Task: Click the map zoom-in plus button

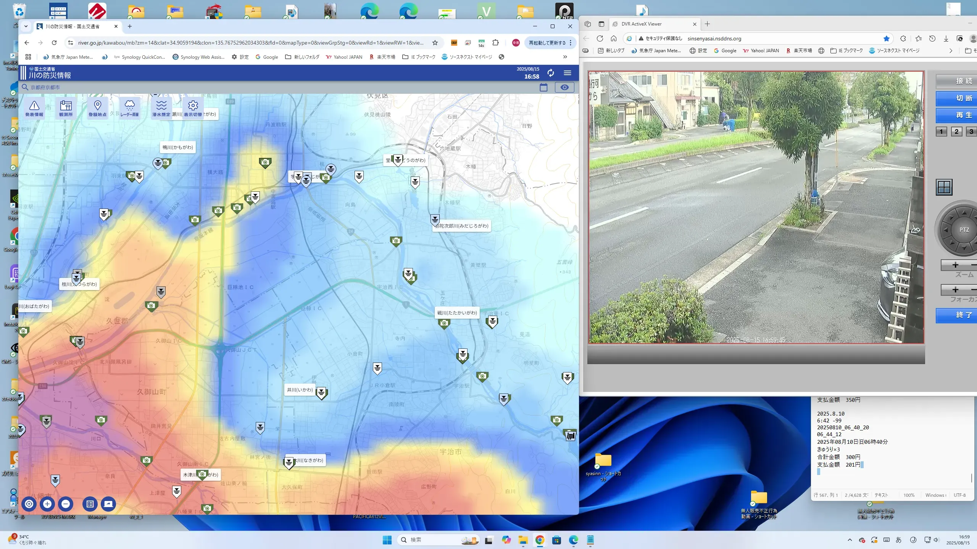Action: pyautogui.click(x=47, y=504)
